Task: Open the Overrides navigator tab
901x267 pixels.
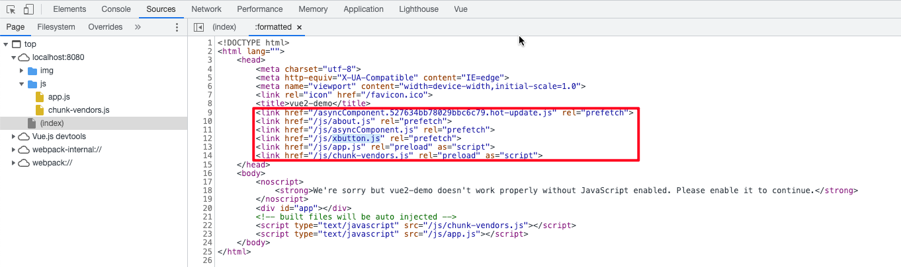Action: [x=105, y=27]
